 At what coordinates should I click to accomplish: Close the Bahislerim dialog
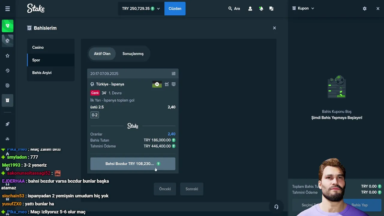click(274, 28)
